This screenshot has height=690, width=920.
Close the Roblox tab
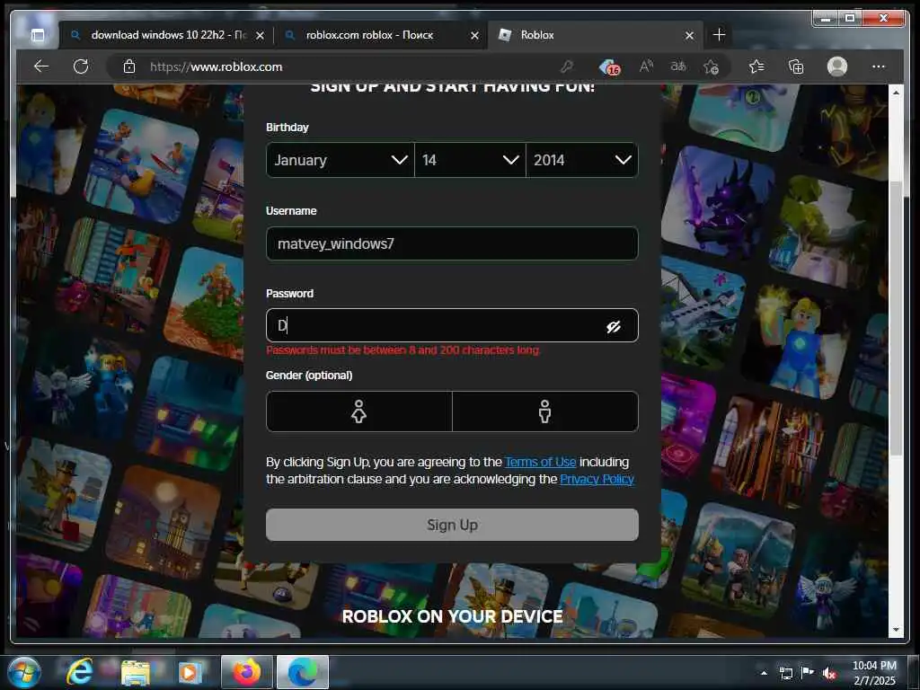coord(689,36)
